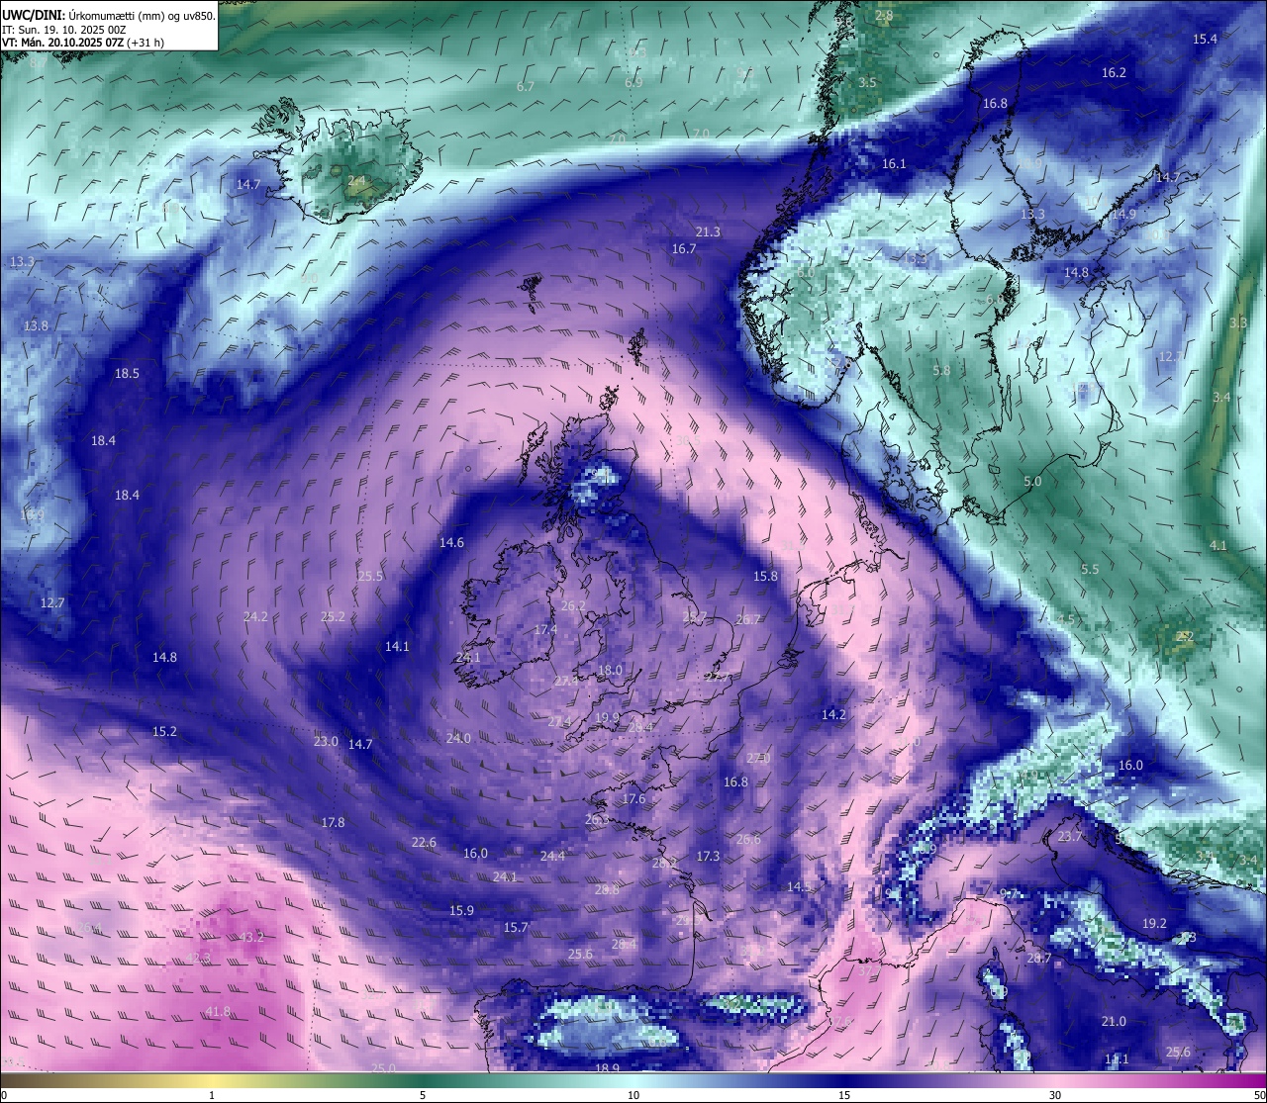
Task: Click the 21.0 value over Italy
Action: [x=1114, y=1021]
